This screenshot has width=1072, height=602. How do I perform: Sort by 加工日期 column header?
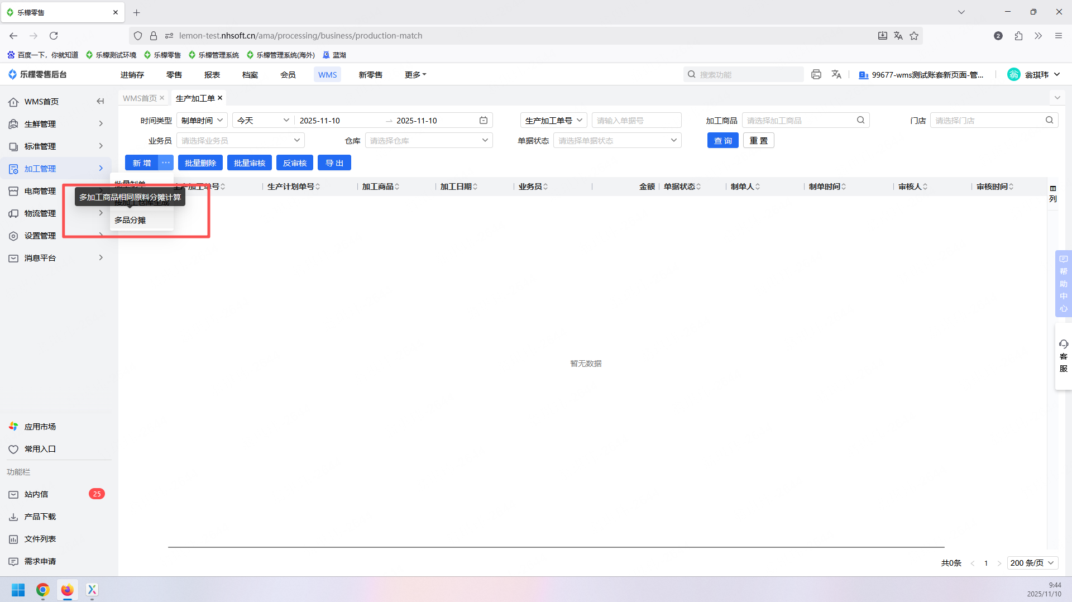(x=458, y=187)
